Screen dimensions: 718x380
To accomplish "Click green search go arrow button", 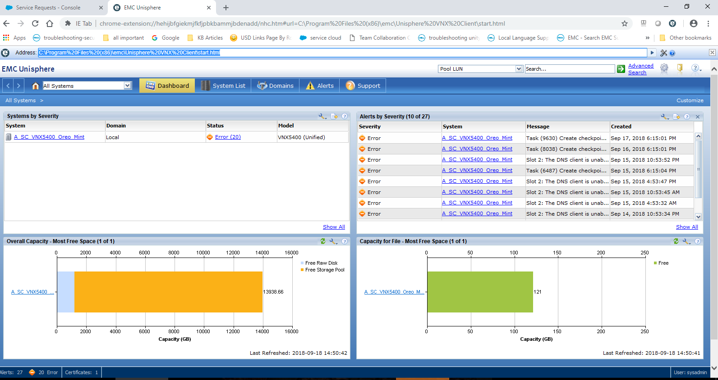I will [x=621, y=69].
